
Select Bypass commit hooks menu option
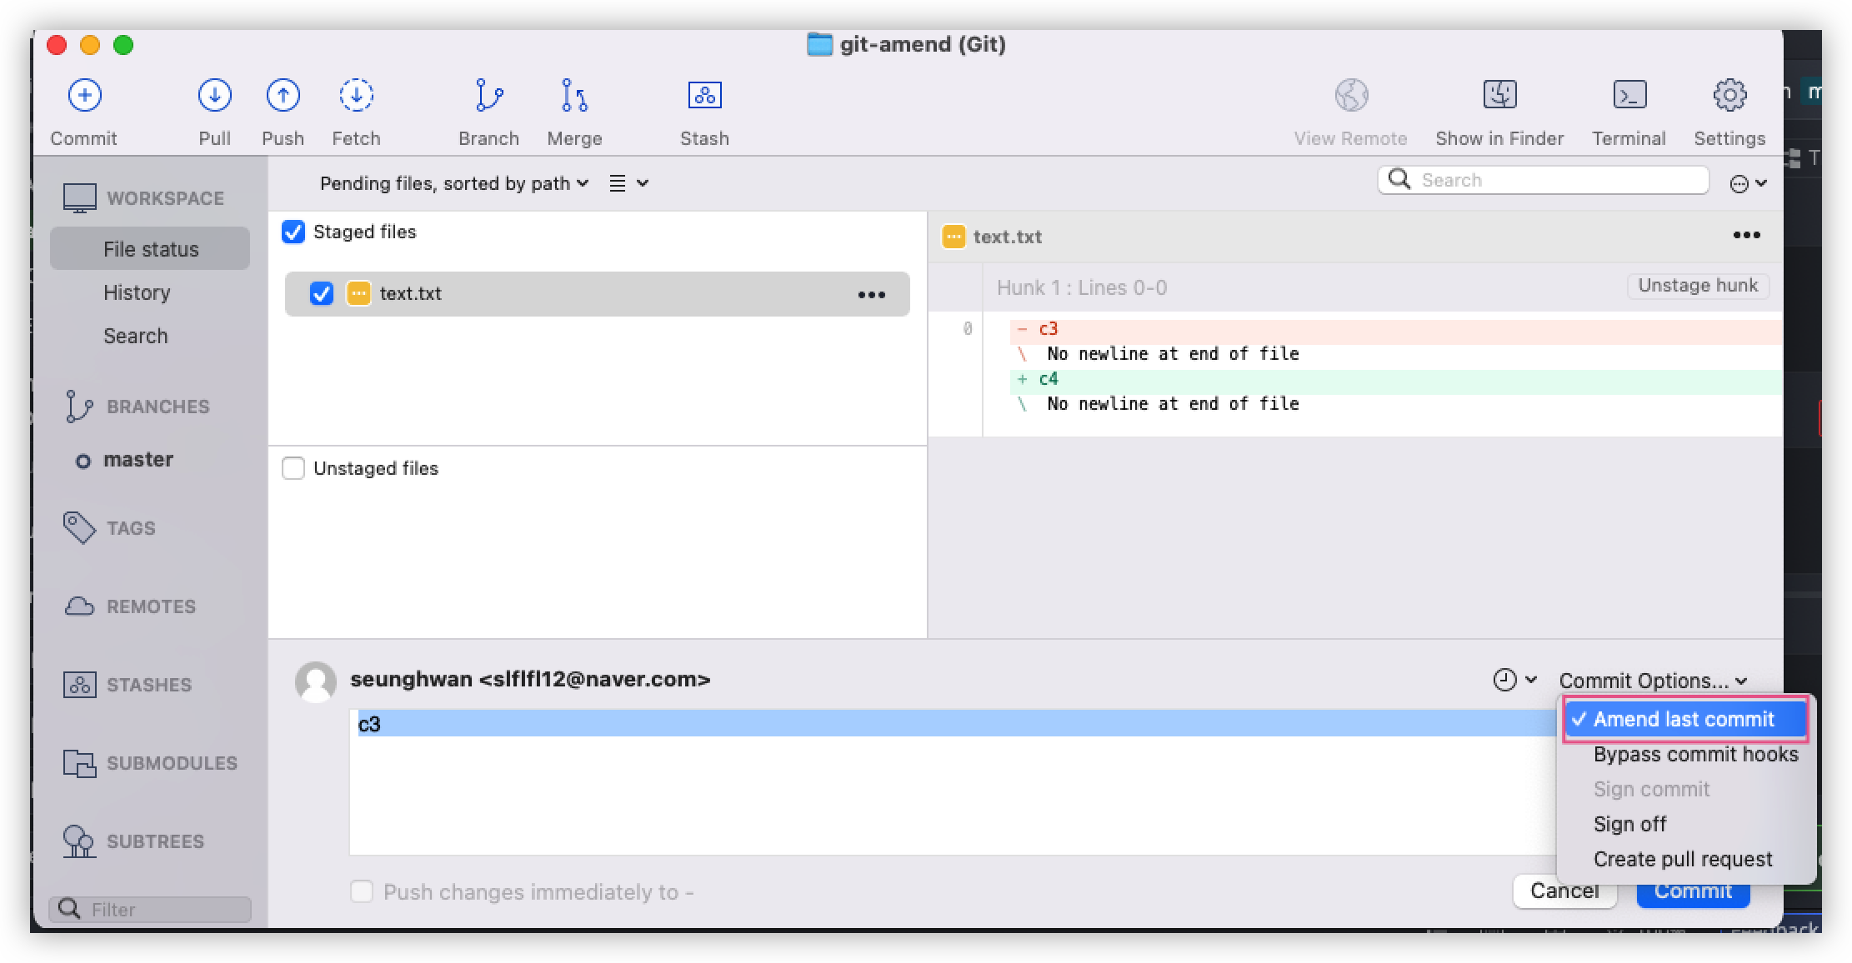1695,754
